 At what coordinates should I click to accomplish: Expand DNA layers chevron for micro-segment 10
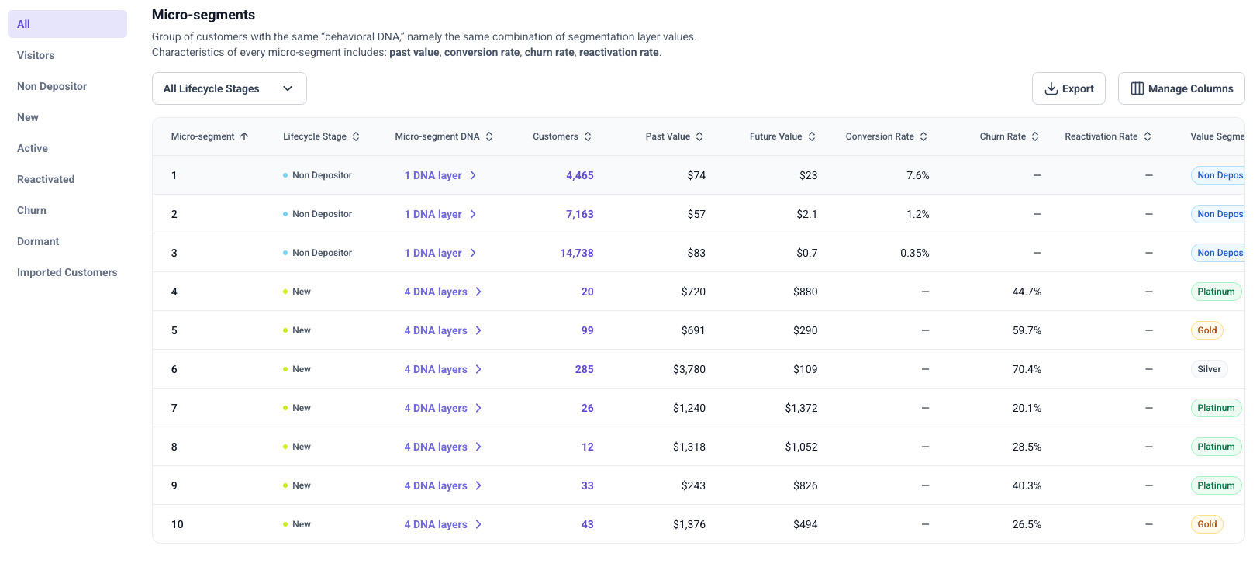click(478, 524)
